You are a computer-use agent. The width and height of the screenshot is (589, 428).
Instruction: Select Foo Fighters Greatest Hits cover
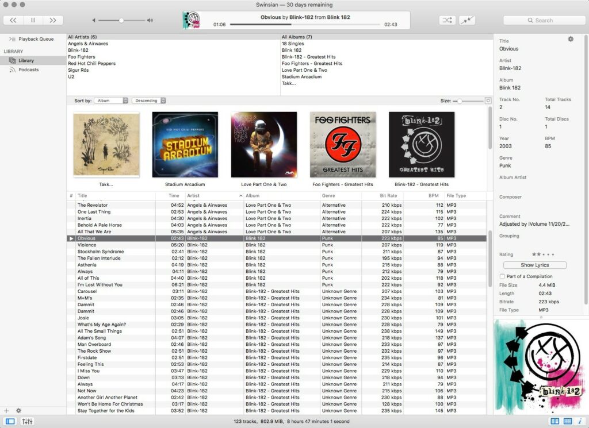pyautogui.click(x=343, y=145)
